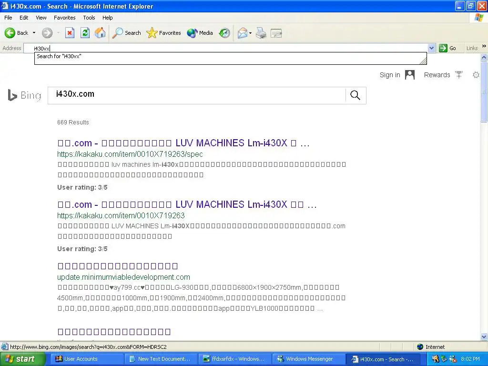This screenshot has width=488, height=366.
Task: Click the Internet zone status bar indicator
Action: (x=431, y=347)
